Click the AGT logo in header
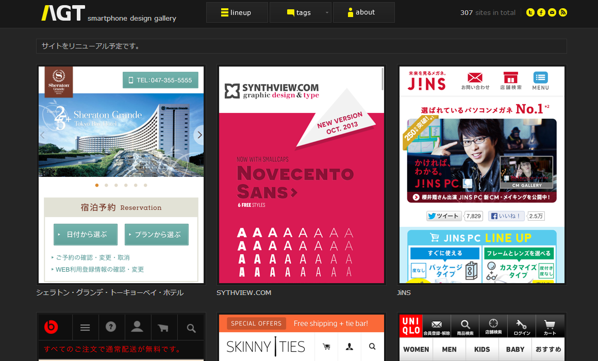598x361 pixels. pos(63,13)
